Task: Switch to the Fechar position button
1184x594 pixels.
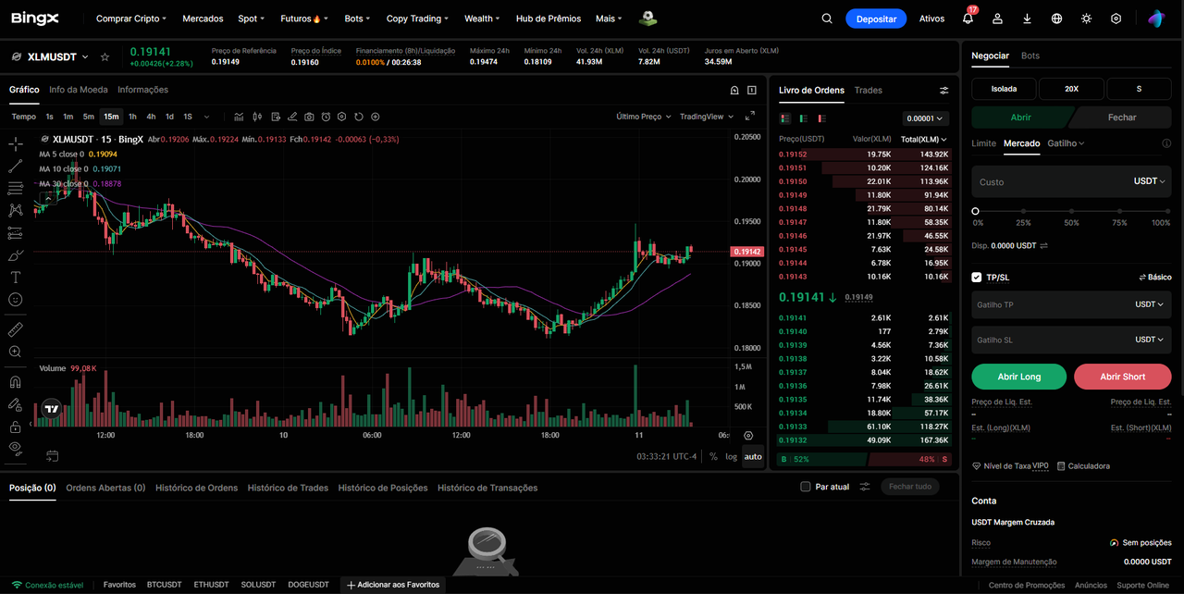Action: [1122, 118]
